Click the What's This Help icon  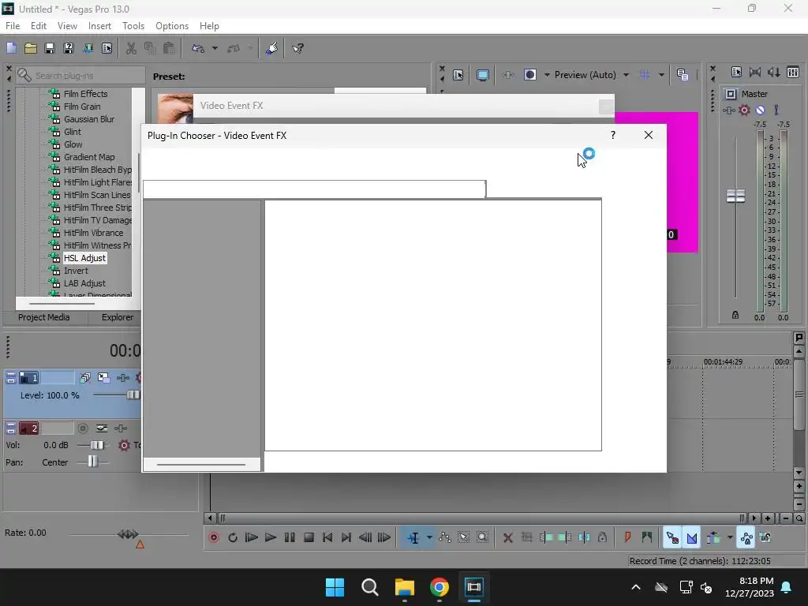tap(297, 48)
